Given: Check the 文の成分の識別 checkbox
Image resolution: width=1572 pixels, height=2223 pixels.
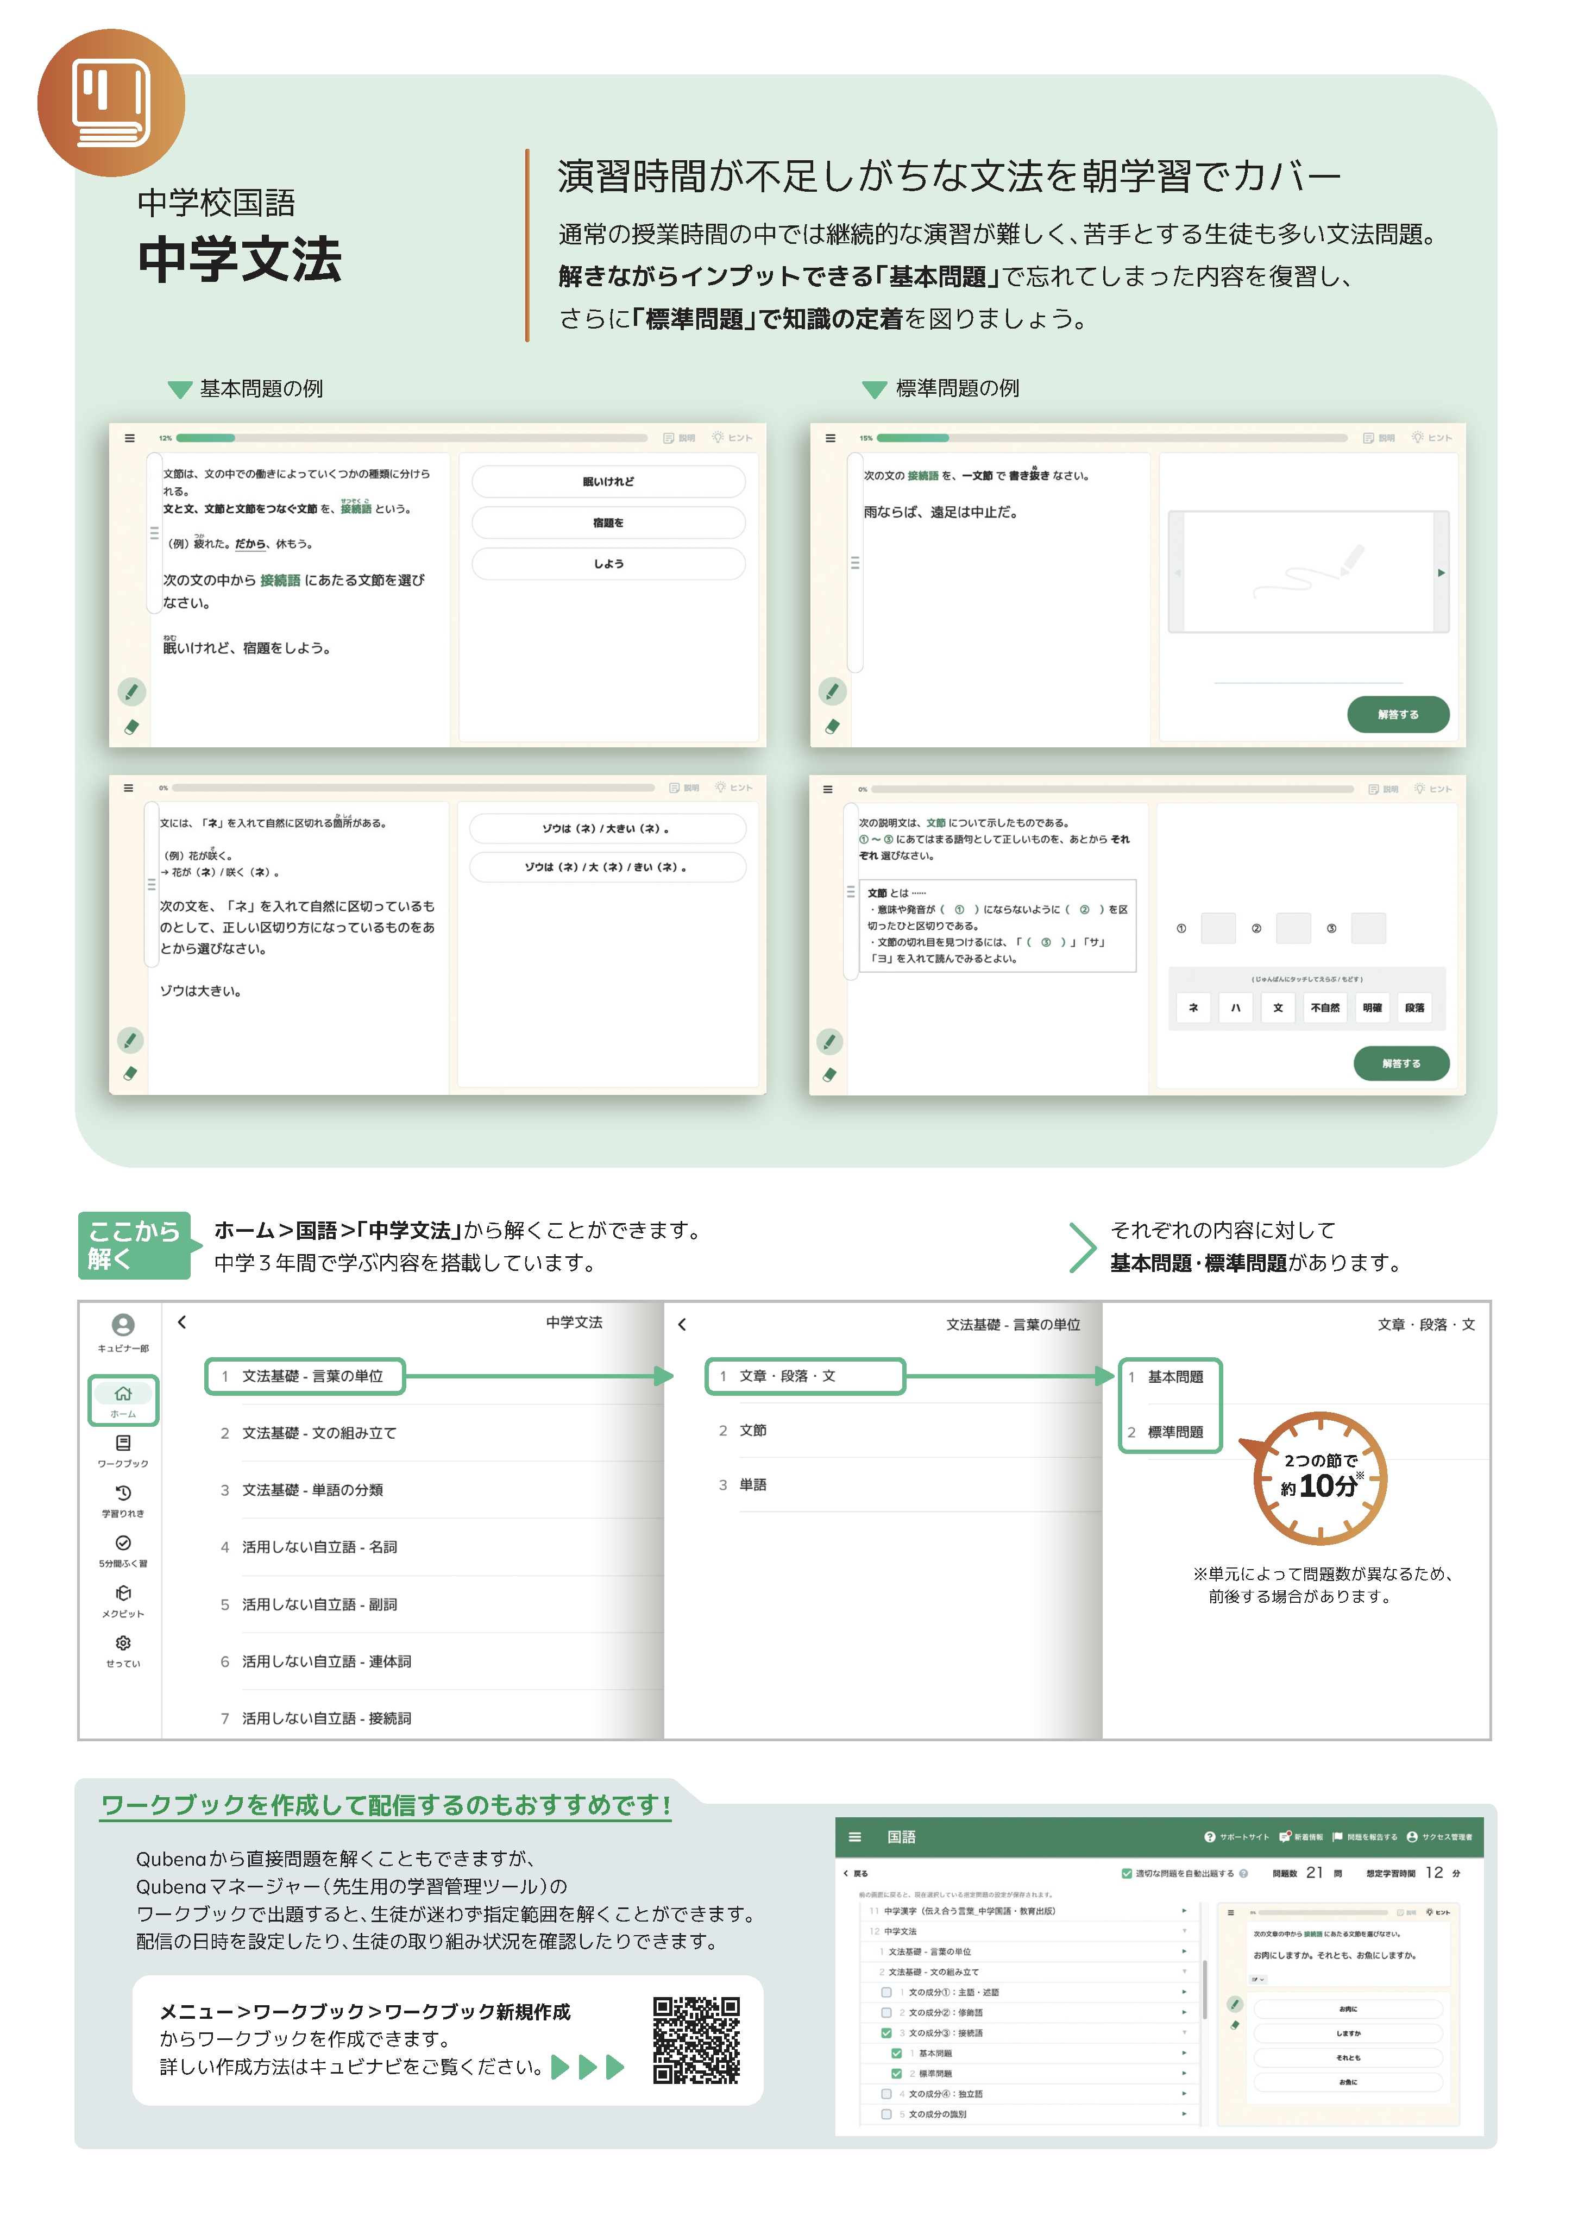Looking at the screenshot, I should tap(886, 2114).
